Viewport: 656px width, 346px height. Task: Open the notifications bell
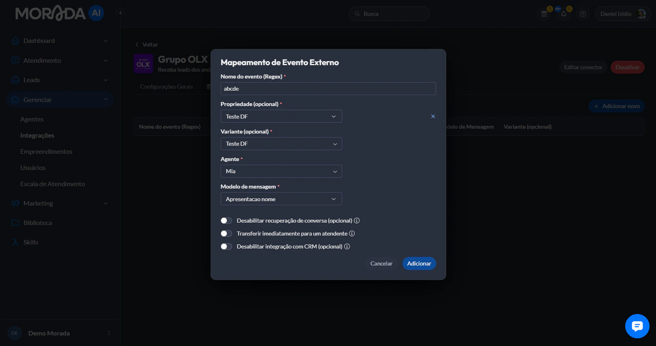[x=564, y=14]
